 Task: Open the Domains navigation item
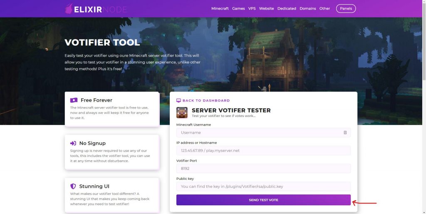[x=307, y=8]
